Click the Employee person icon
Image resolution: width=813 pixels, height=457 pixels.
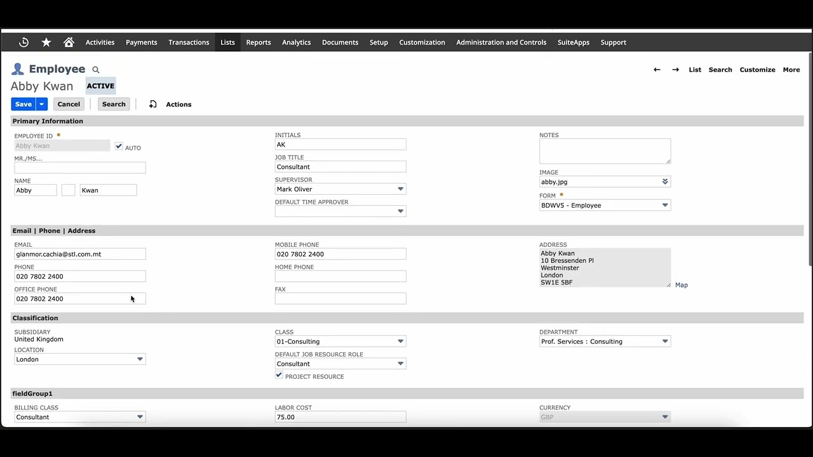[x=18, y=69]
